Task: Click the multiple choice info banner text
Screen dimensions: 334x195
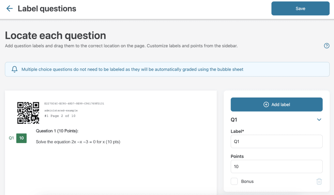Action: point(132,69)
